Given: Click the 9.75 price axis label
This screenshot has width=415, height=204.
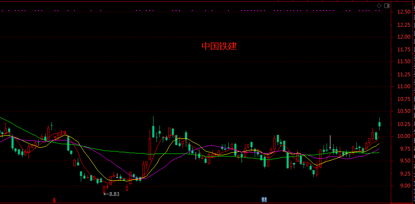Looking at the screenshot, I should [x=405, y=148].
